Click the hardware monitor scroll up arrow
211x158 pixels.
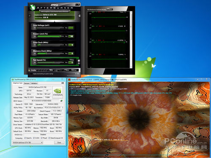(131, 12)
